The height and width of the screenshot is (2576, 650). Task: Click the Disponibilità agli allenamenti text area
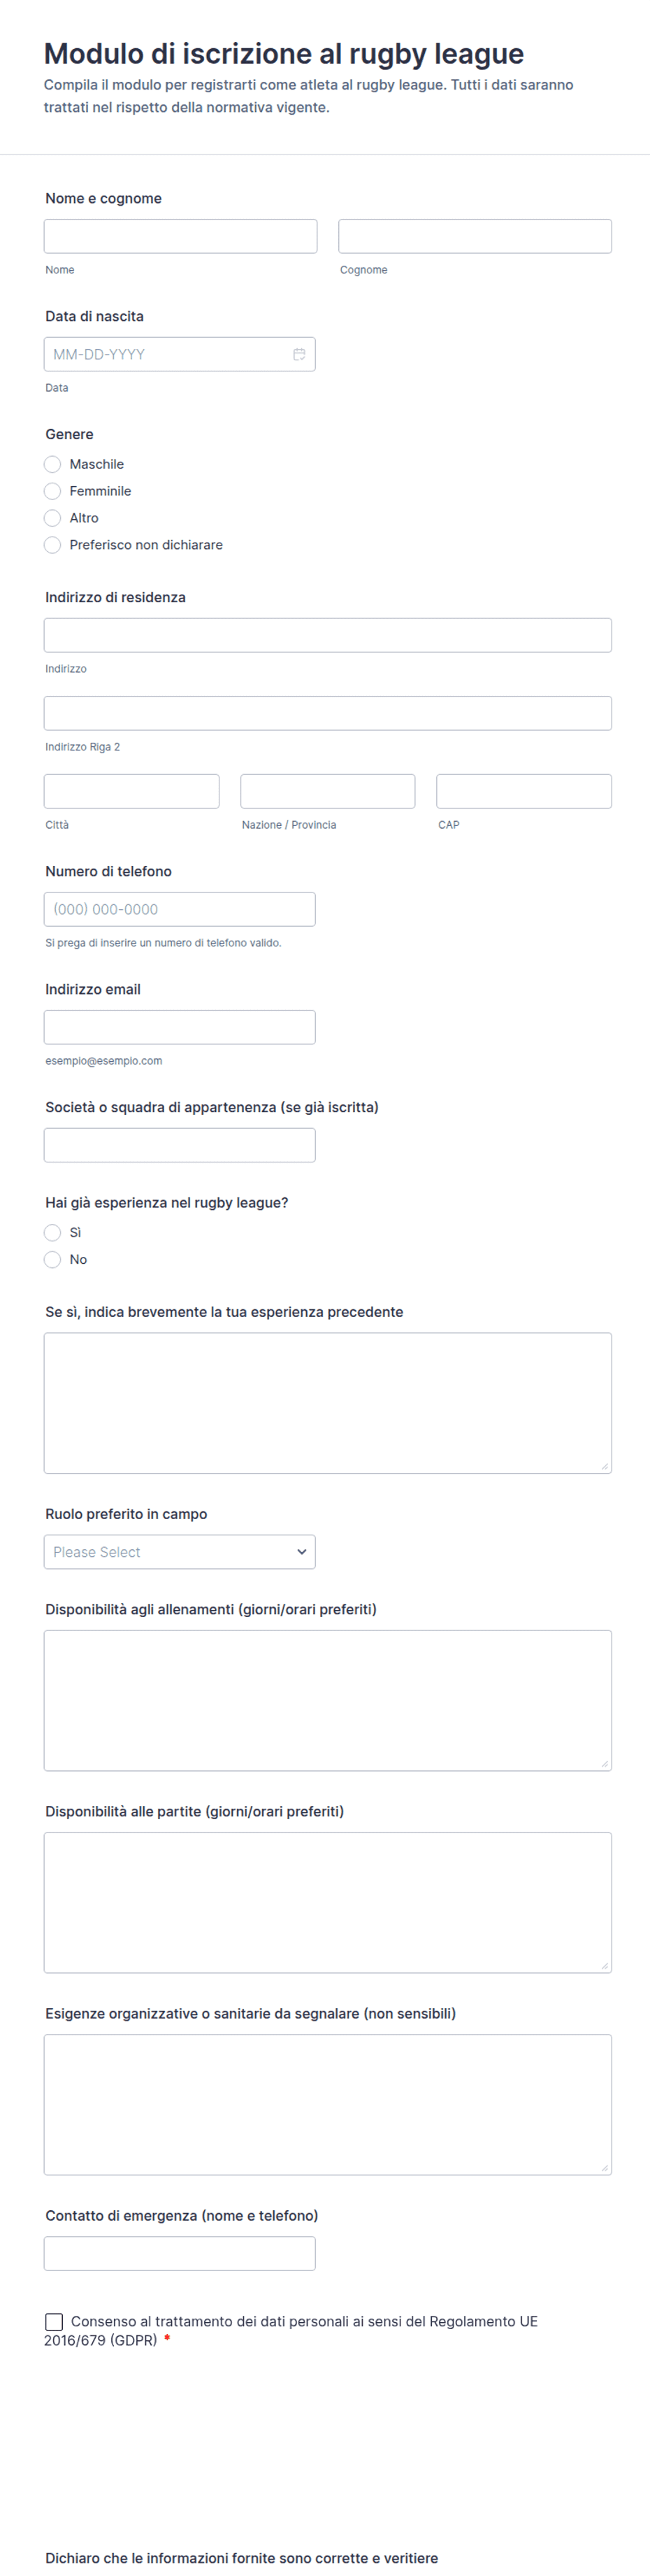click(x=328, y=1700)
